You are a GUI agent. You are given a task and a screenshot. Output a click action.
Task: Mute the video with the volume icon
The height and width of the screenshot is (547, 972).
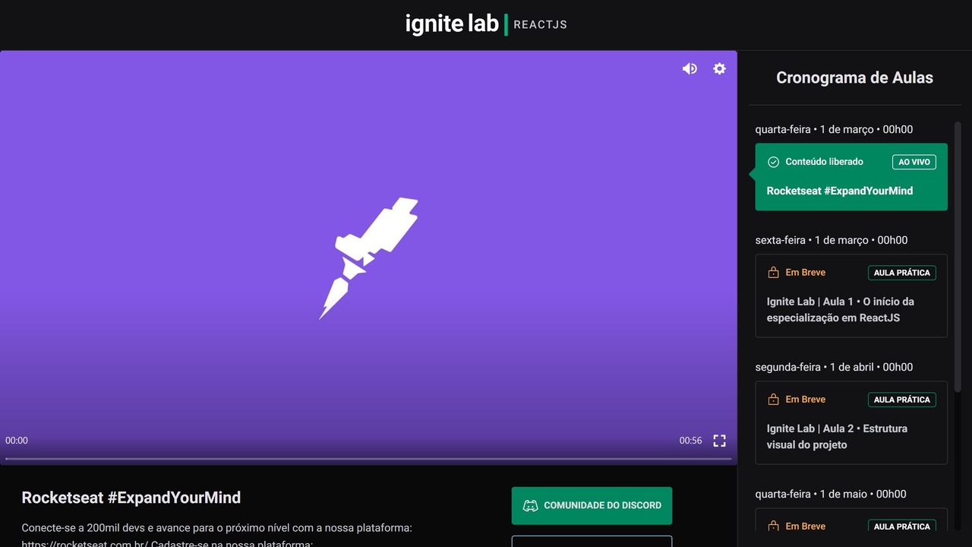click(690, 68)
